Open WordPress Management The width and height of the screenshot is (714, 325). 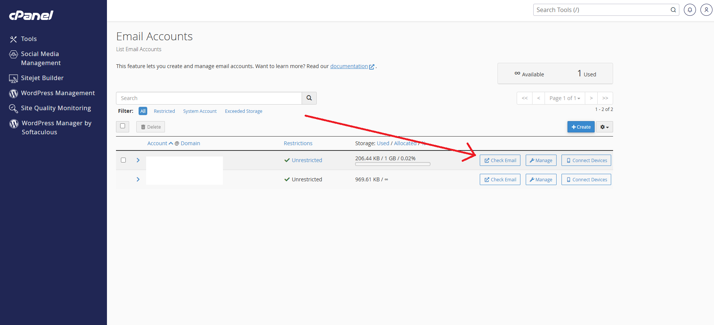click(58, 93)
